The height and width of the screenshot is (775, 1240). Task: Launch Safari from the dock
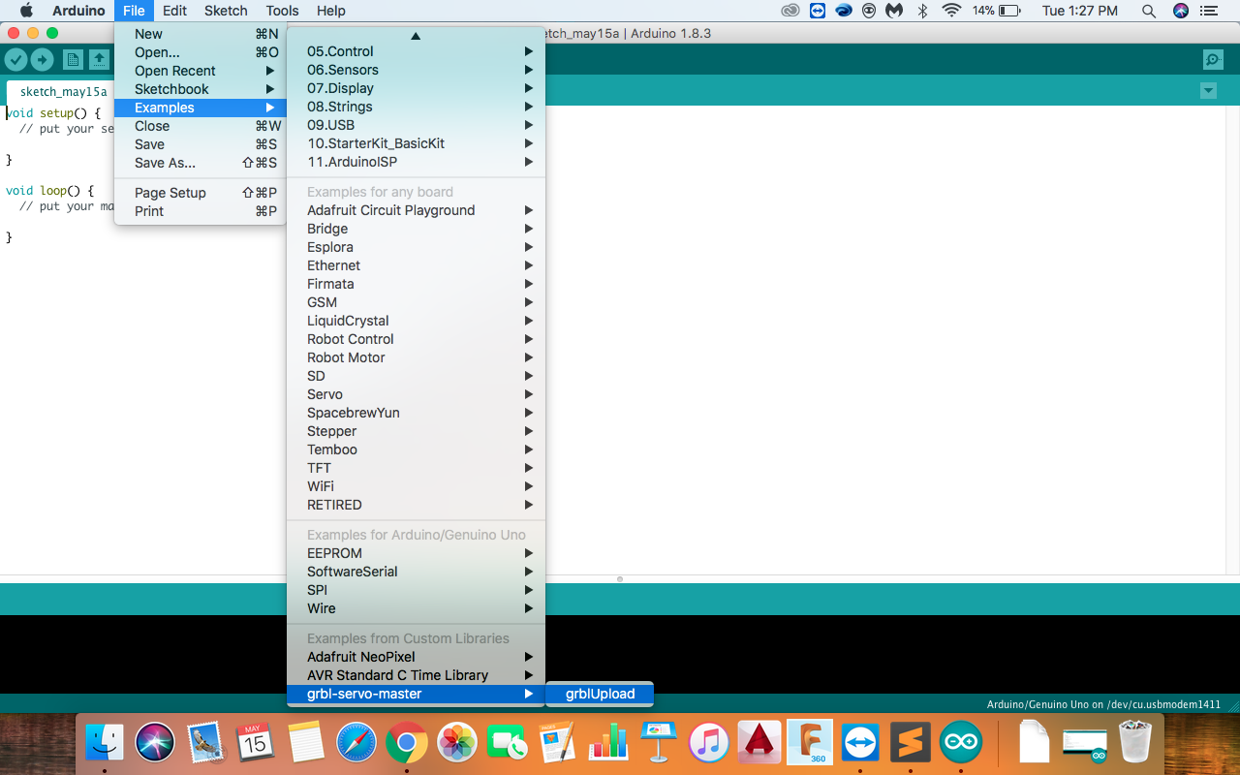pyautogui.click(x=356, y=744)
